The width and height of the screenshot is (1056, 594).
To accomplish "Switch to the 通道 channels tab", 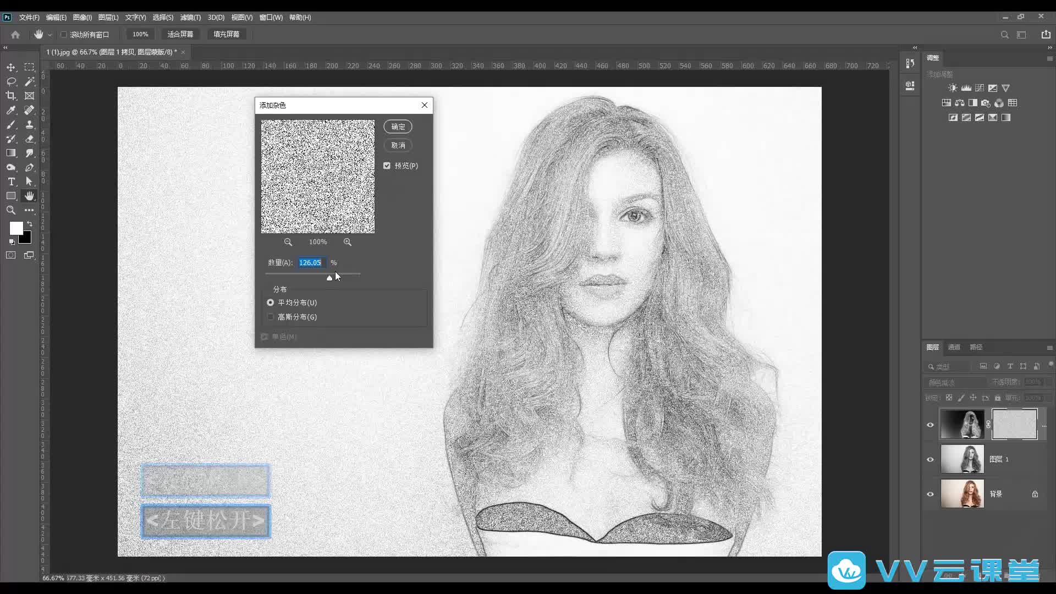I will click(x=954, y=347).
